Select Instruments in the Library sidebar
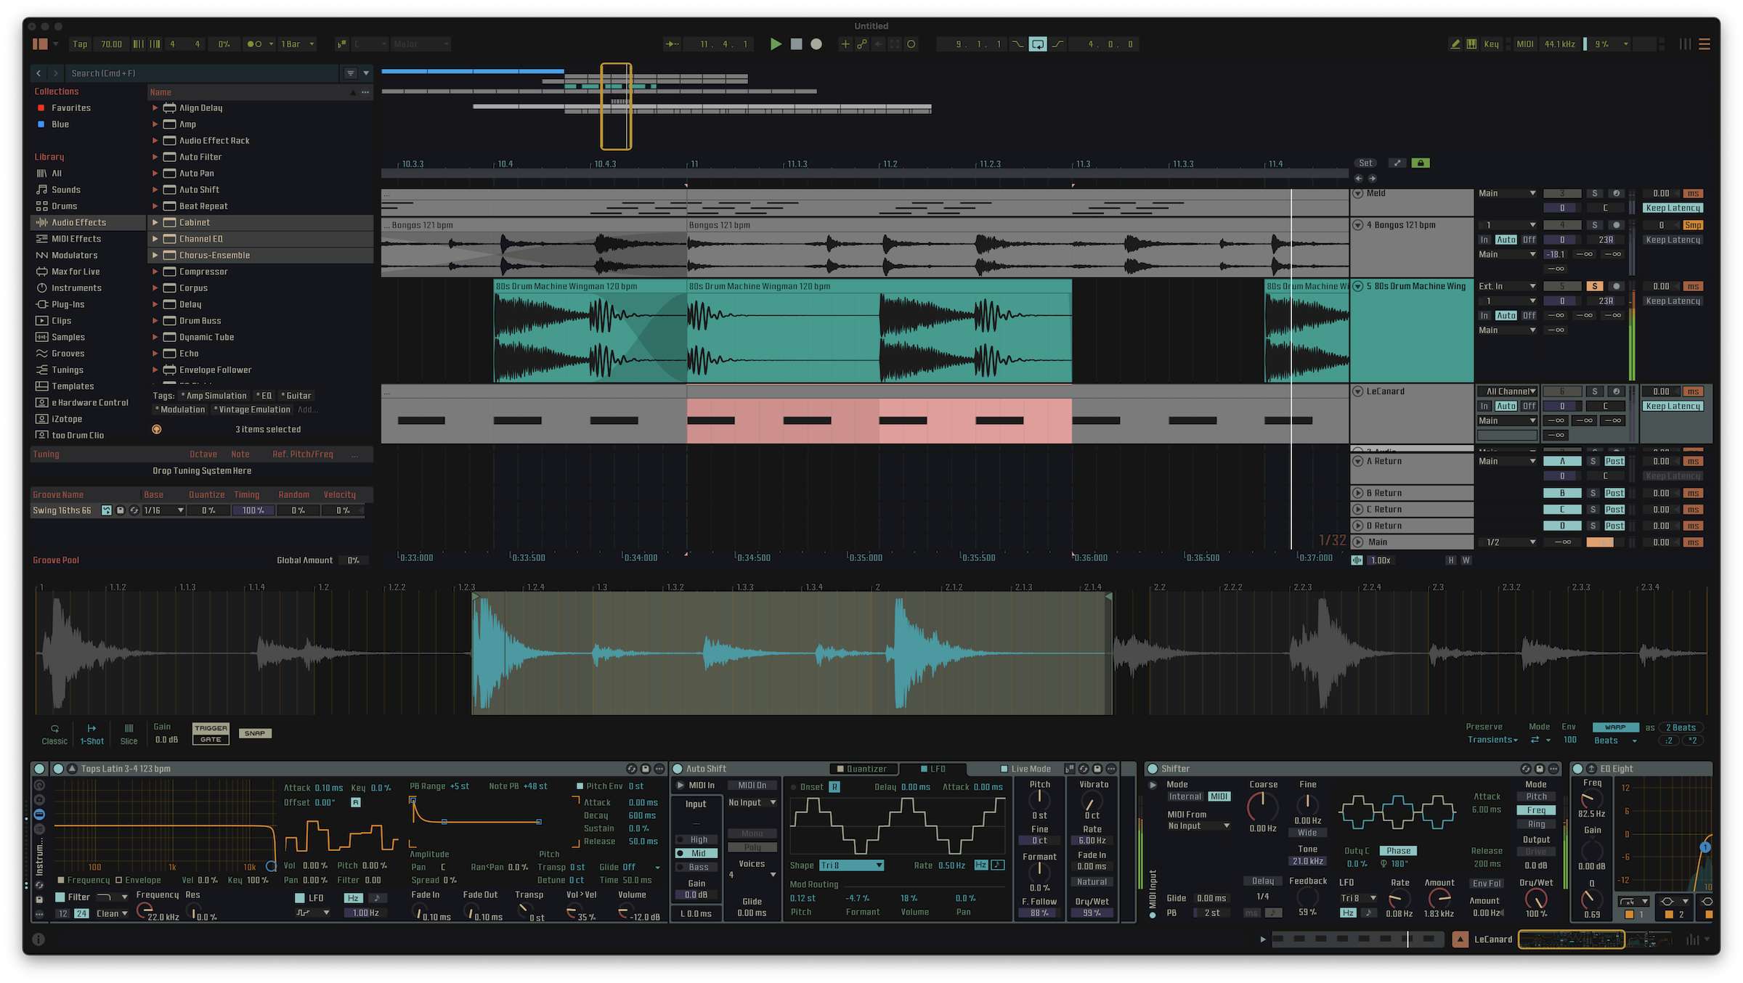Screen dimensions: 1743x983 pyautogui.click(x=76, y=288)
